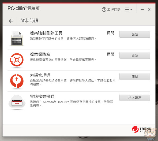Screen dimensions: 158x141
Task: Click the file shredder icon
Action: [17, 39]
